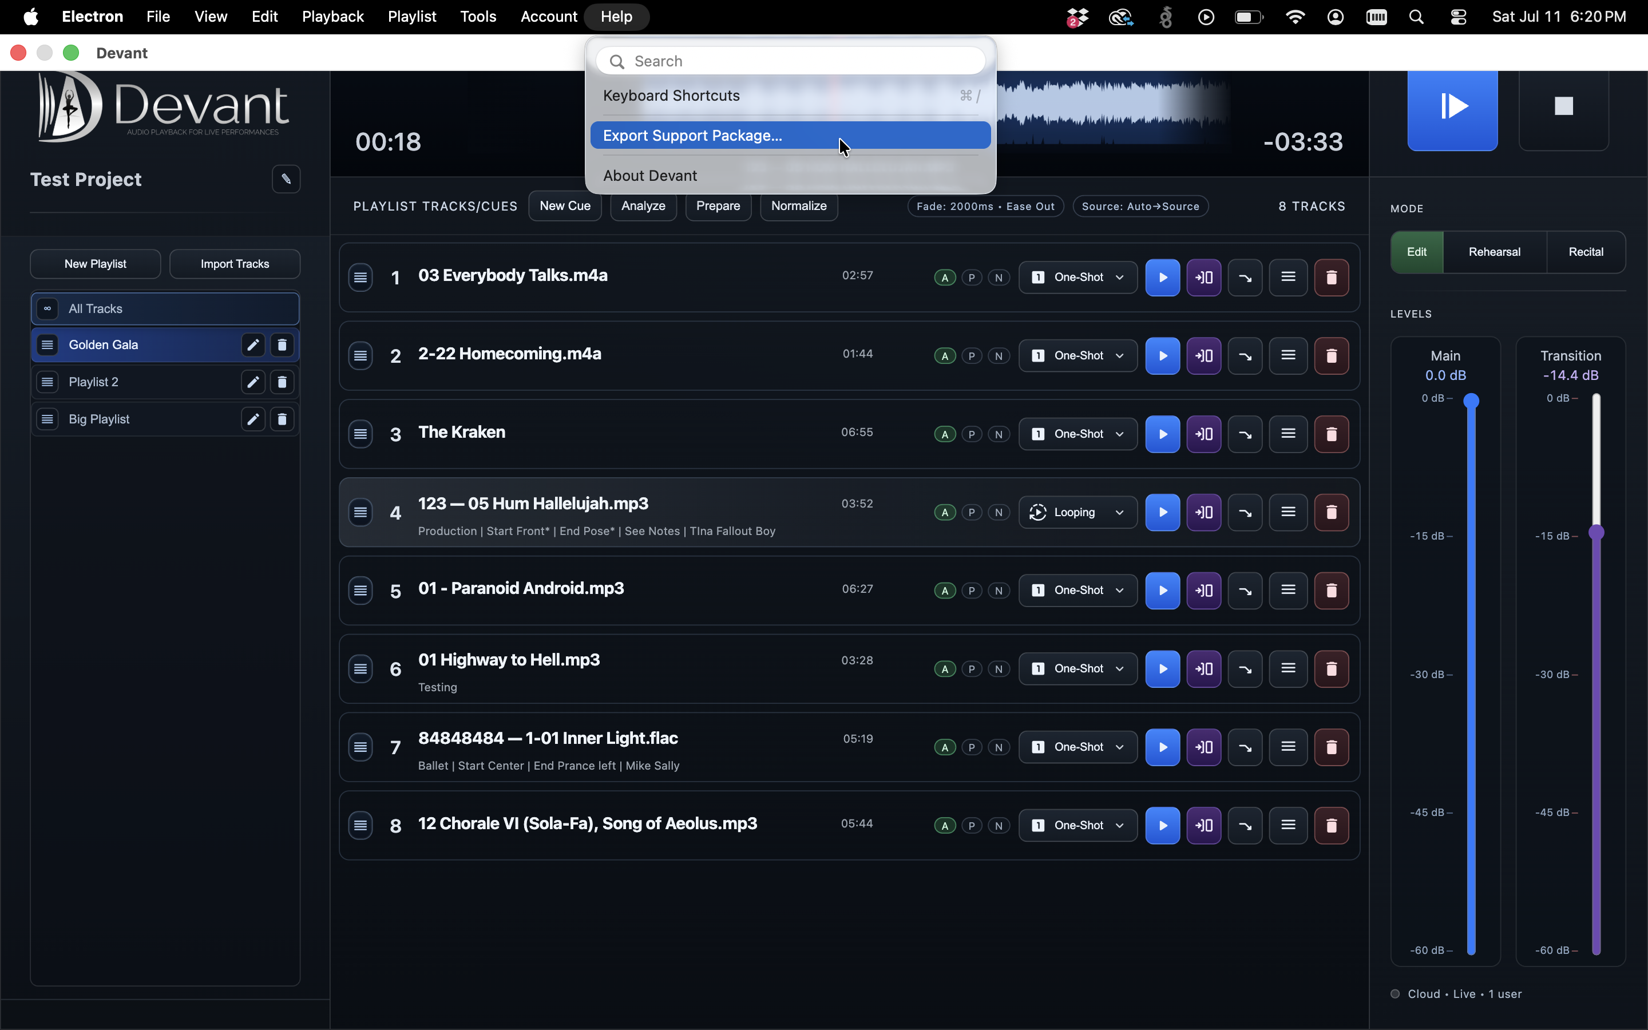Toggle P badge on 12 Chorale VI row
This screenshot has height=1030, width=1648.
click(x=972, y=826)
